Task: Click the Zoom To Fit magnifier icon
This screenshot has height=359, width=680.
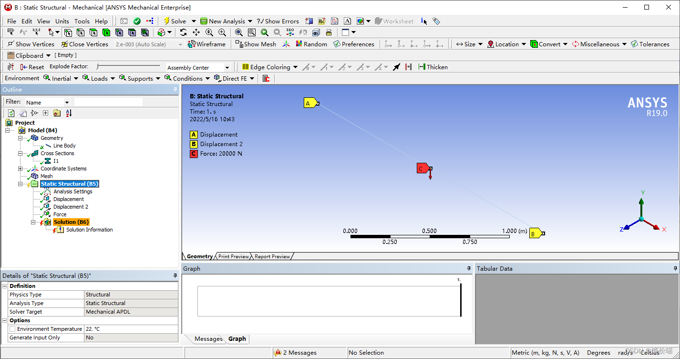Action: coord(238,32)
